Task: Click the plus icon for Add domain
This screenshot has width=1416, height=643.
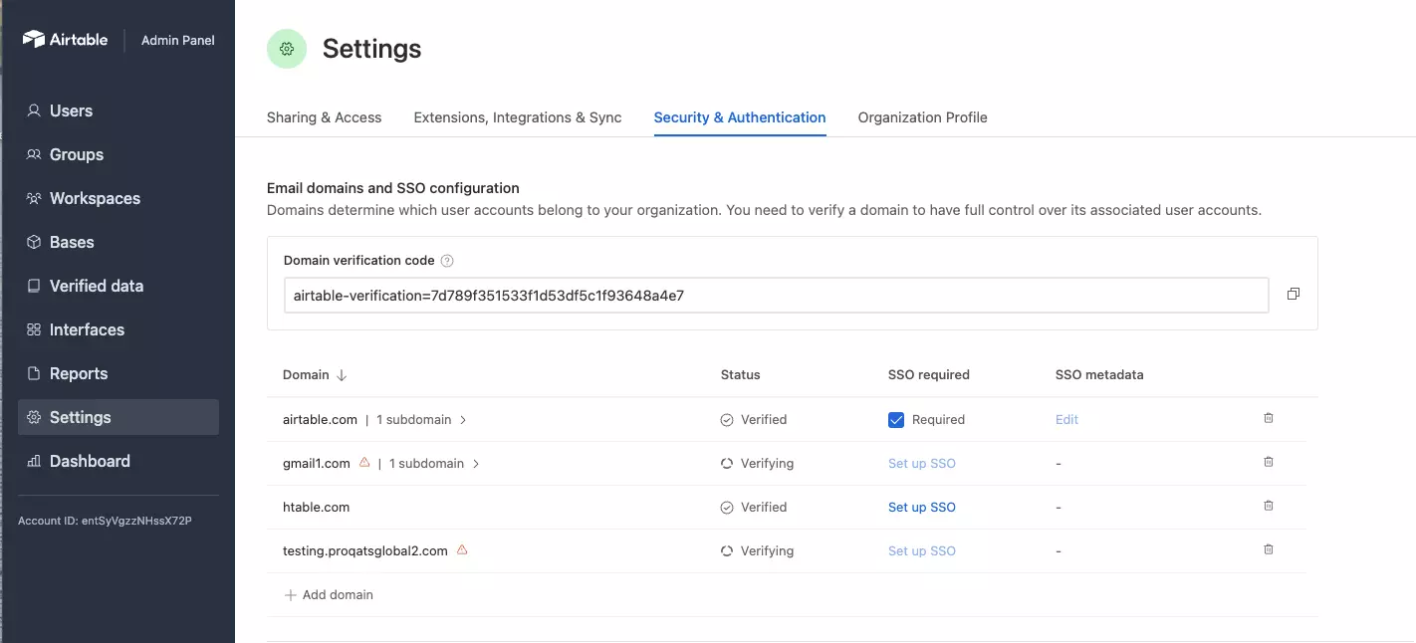Action: pos(291,595)
